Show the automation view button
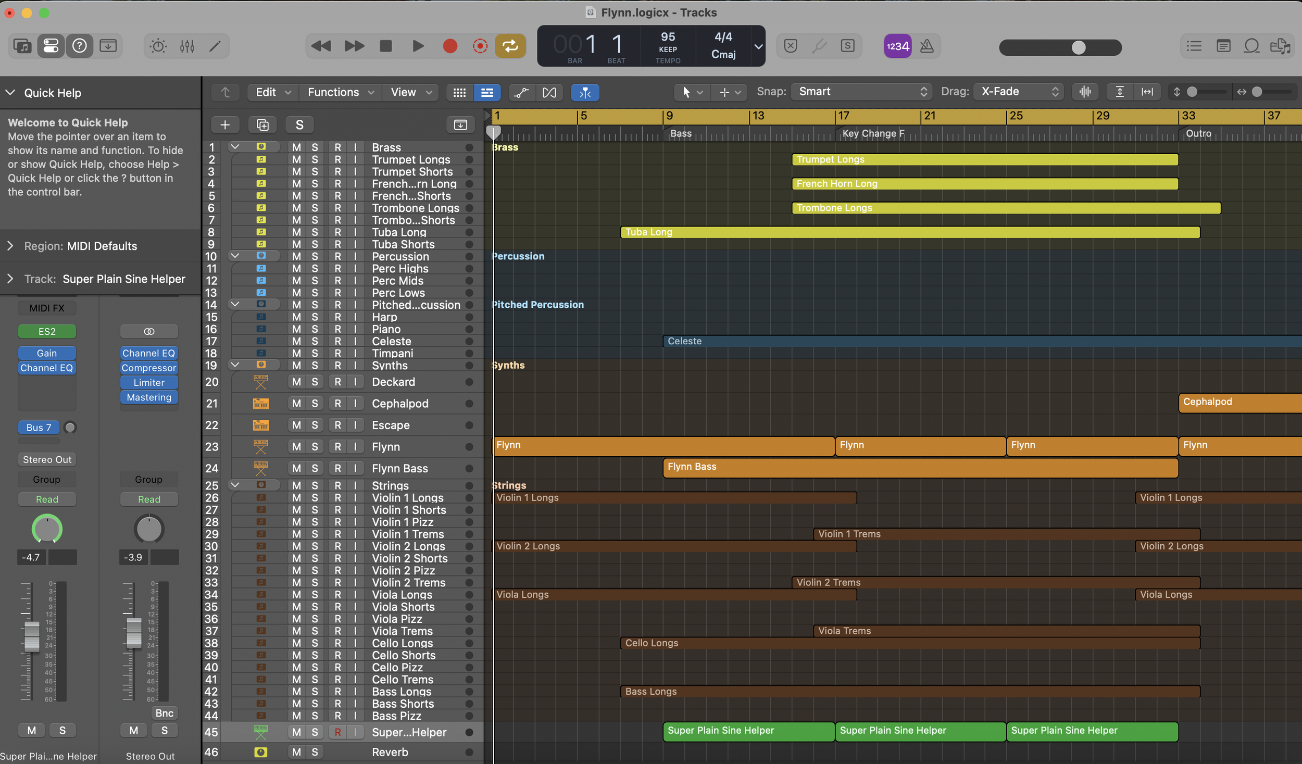The height and width of the screenshot is (764, 1302). tap(521, 92)
